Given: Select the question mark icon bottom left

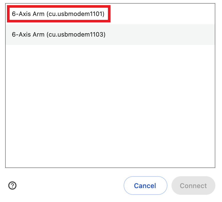Looking at the screenshot, I should pos(12,186).
